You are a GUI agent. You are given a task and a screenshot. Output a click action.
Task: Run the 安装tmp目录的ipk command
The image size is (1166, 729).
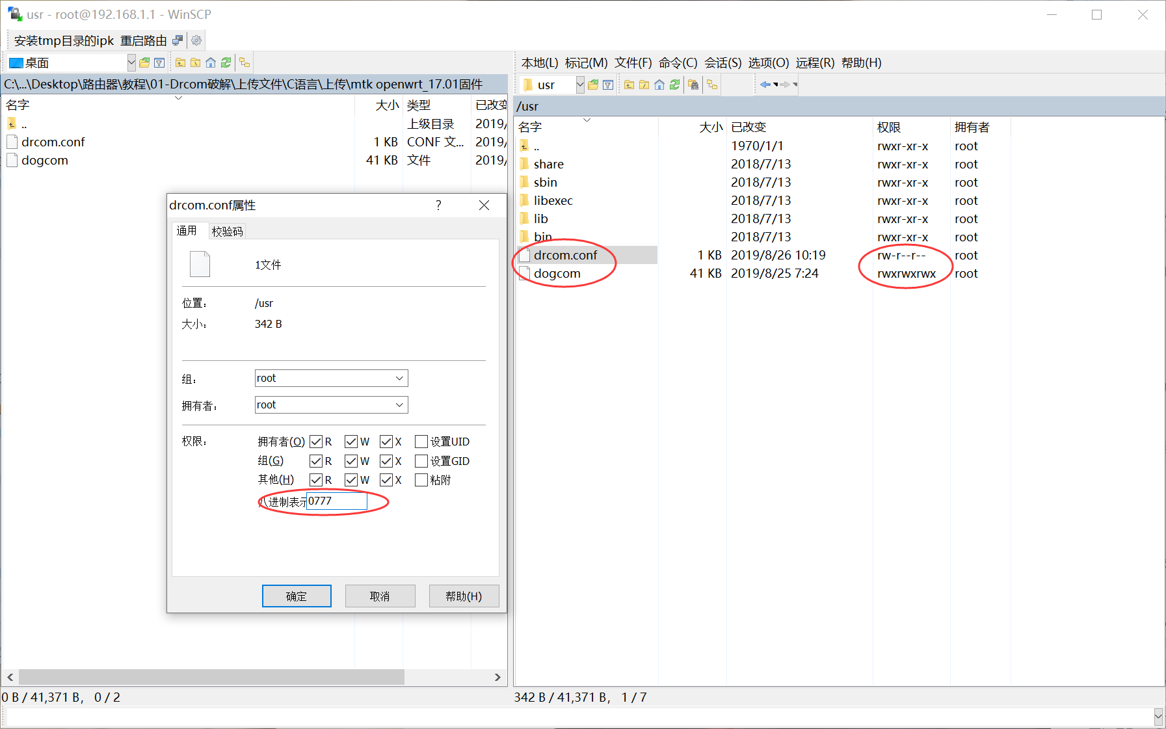click(64, 41)
